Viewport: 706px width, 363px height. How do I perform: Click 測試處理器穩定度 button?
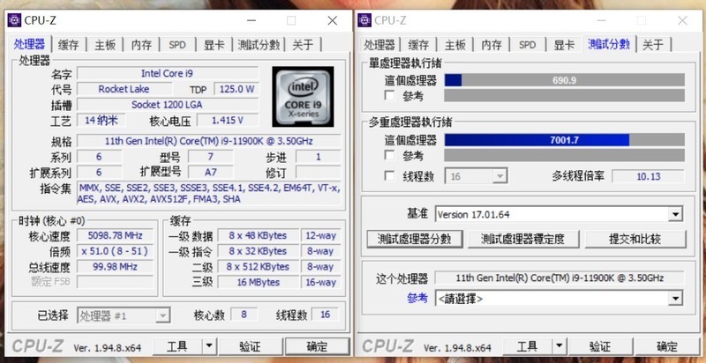click(x=522, y=239)
